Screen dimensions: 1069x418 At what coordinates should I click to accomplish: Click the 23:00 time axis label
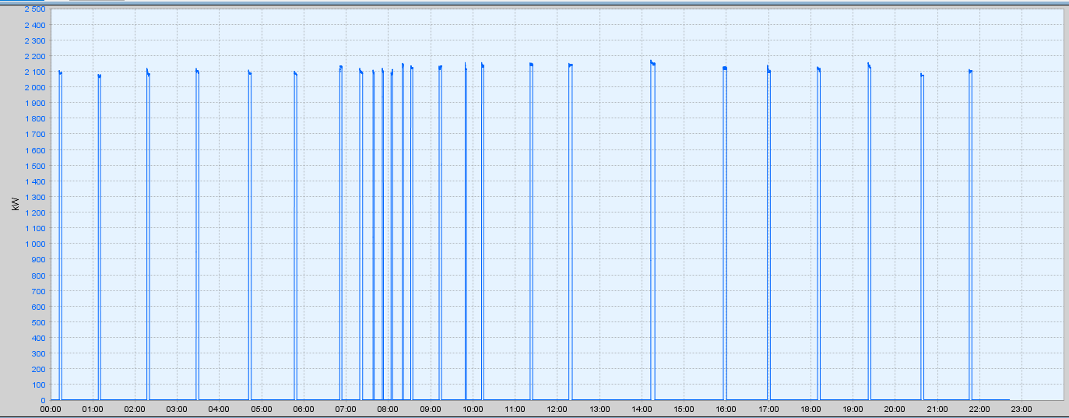(1022, 409)
